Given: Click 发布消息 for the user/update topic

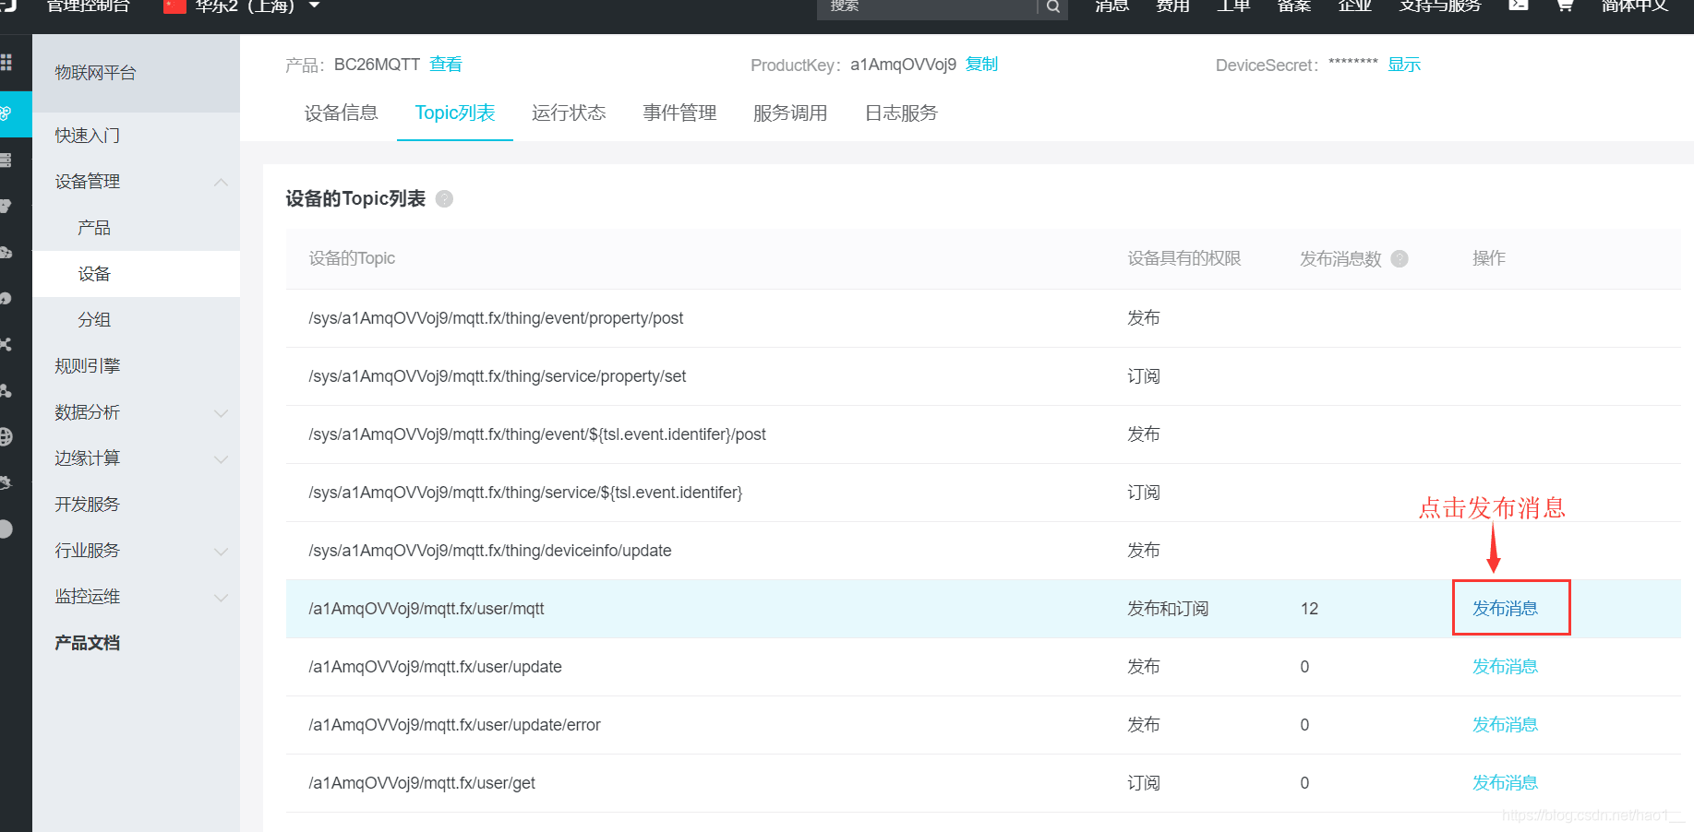Looking at the screenshot, I should coord(1505,666).
